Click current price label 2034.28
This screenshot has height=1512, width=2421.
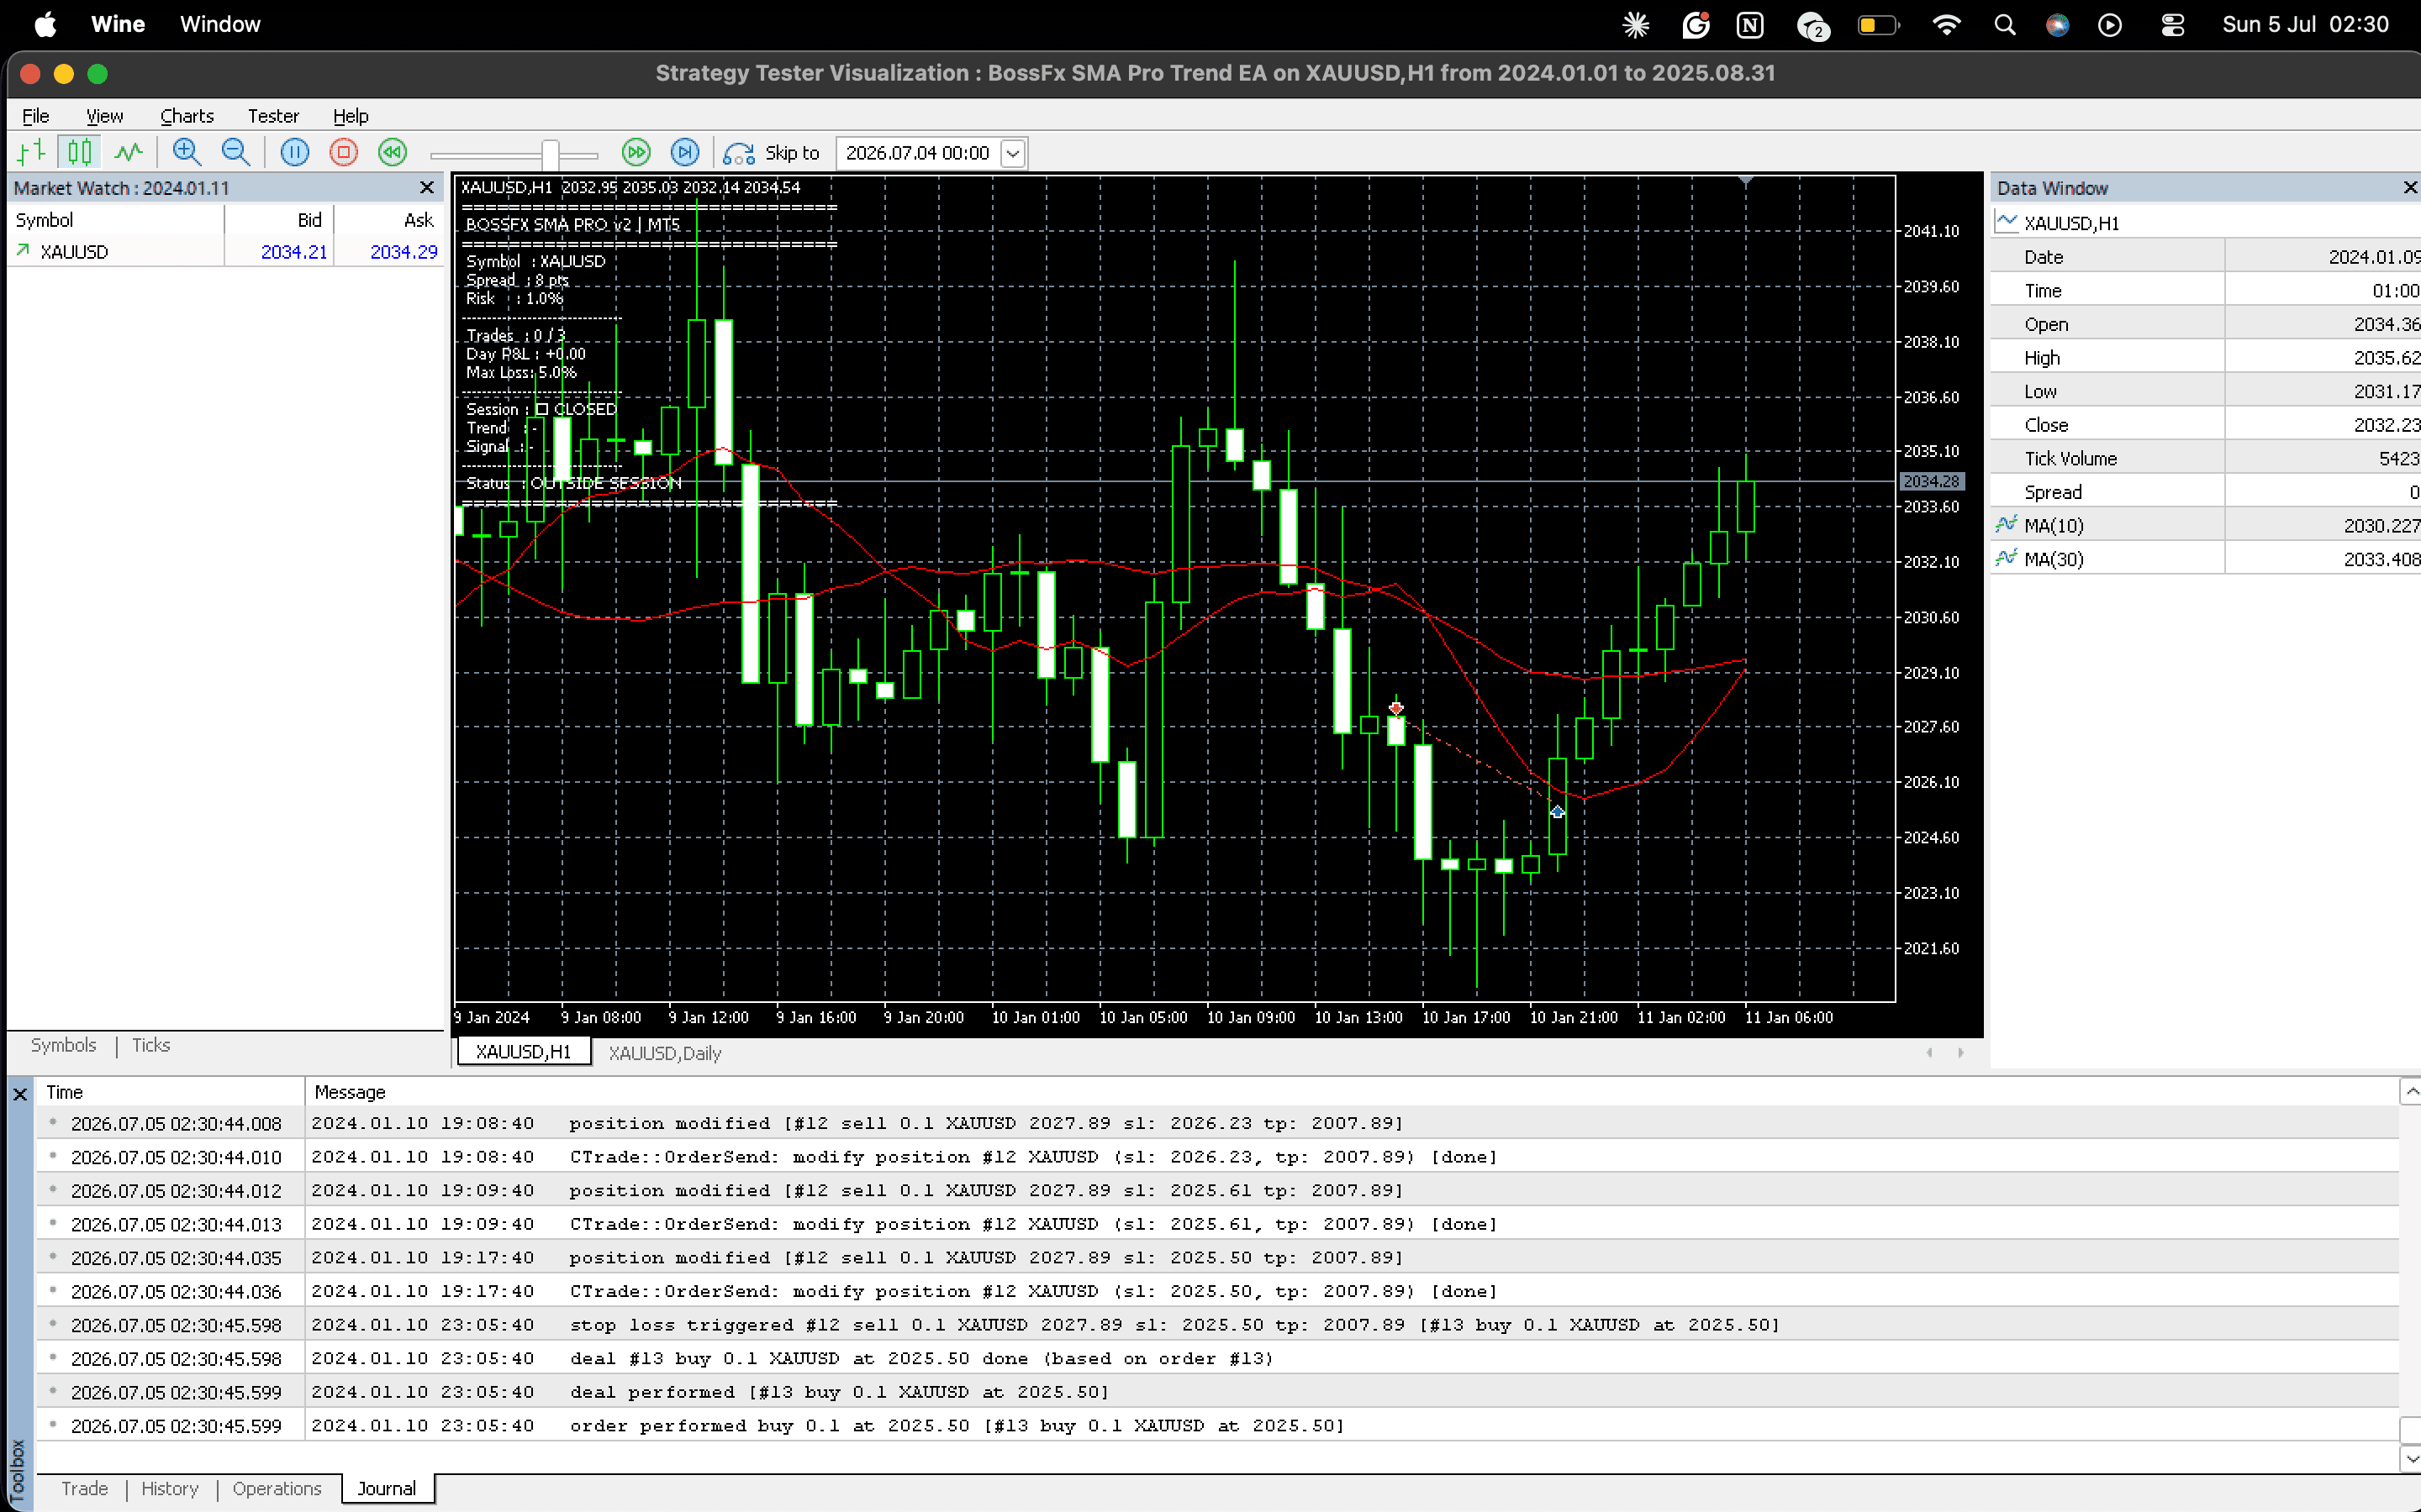pyautogui.click(x=1931, y=481)
